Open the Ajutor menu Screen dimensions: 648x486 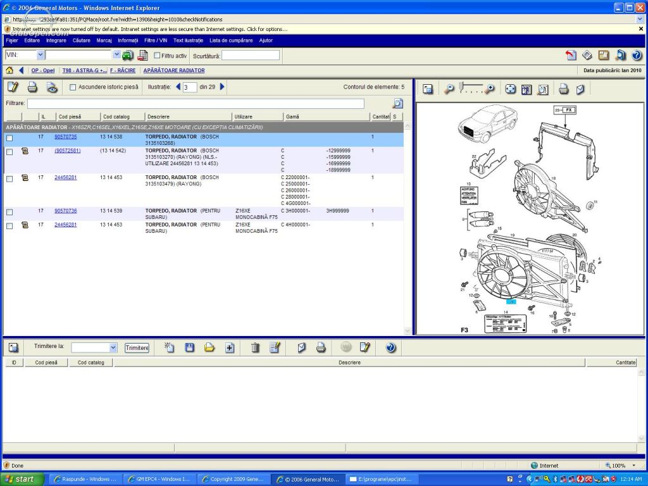click(x=266, y=40)
